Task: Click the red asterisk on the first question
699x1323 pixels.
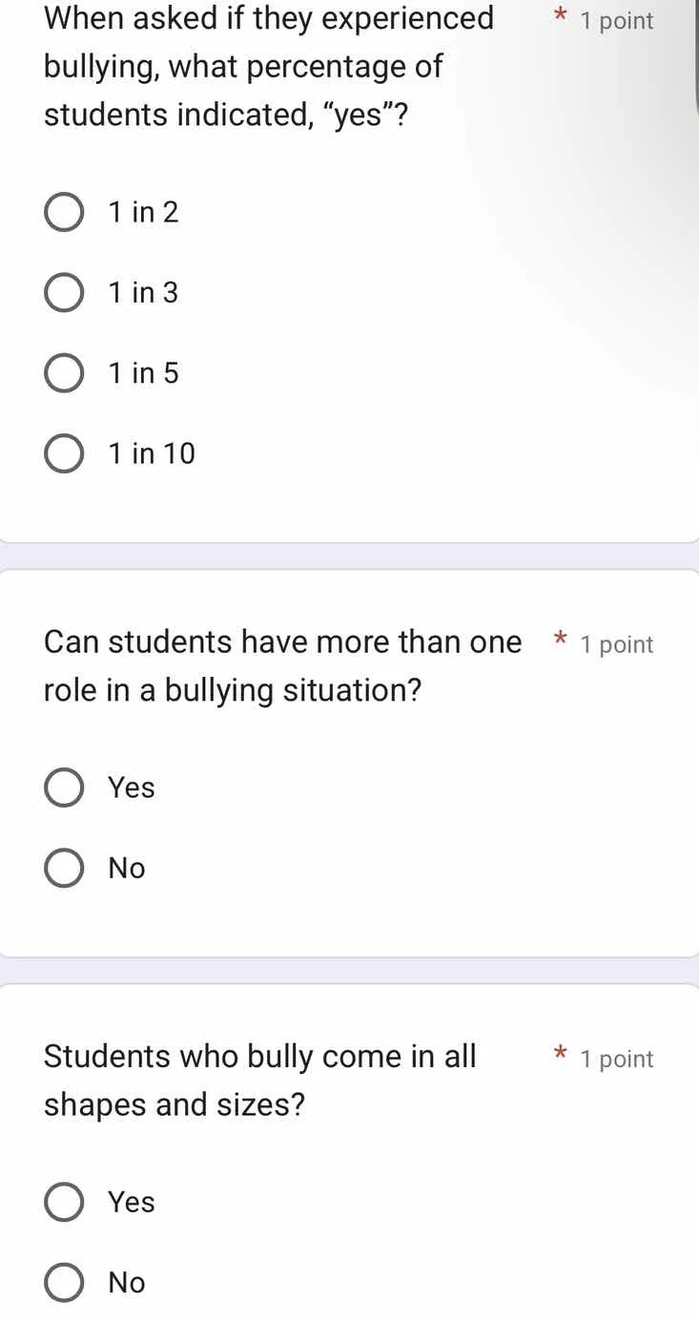Action: tap(559, 16)
